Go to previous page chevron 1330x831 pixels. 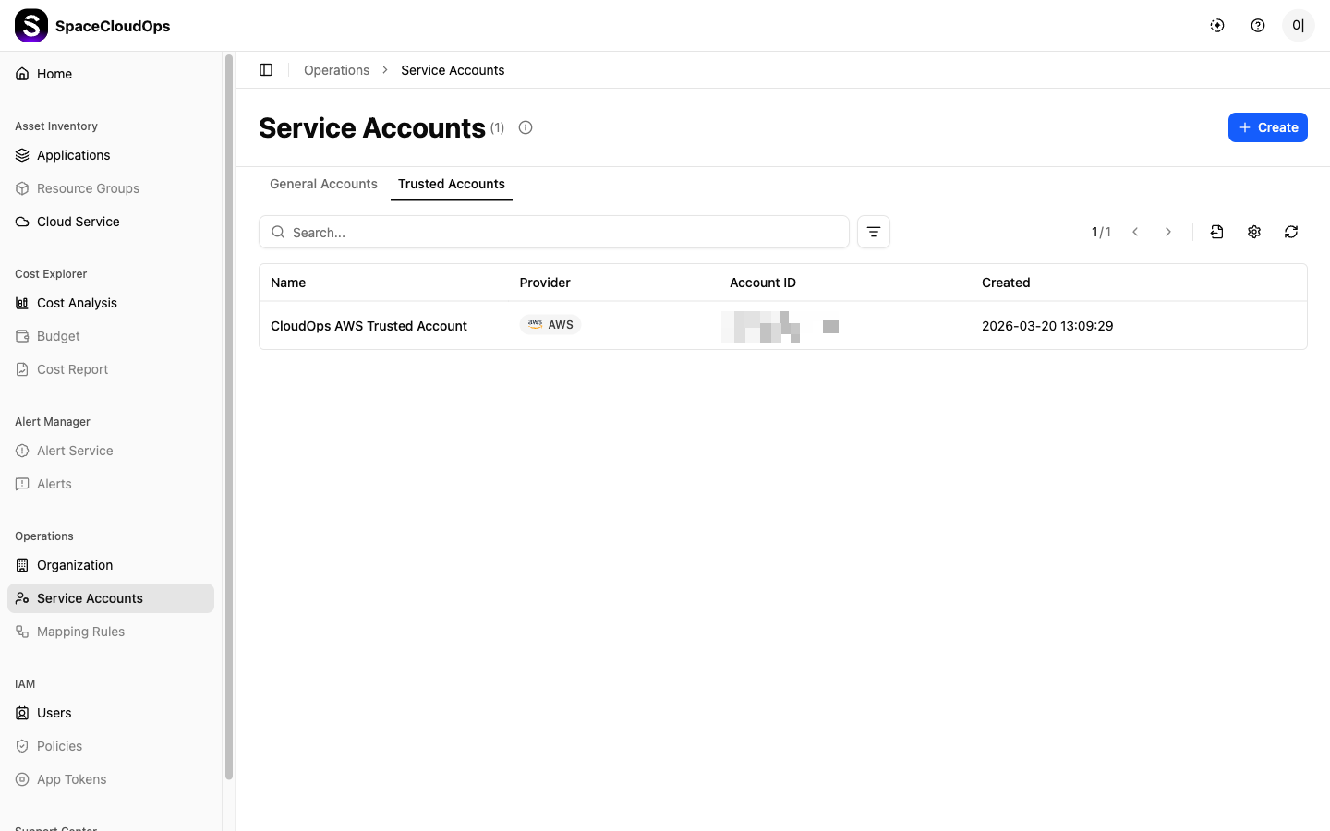(1135, 232)
